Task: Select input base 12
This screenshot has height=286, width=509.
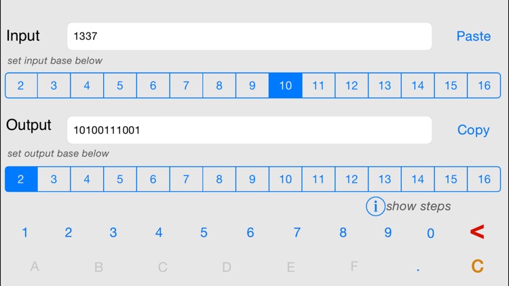Action: point(352,85)
